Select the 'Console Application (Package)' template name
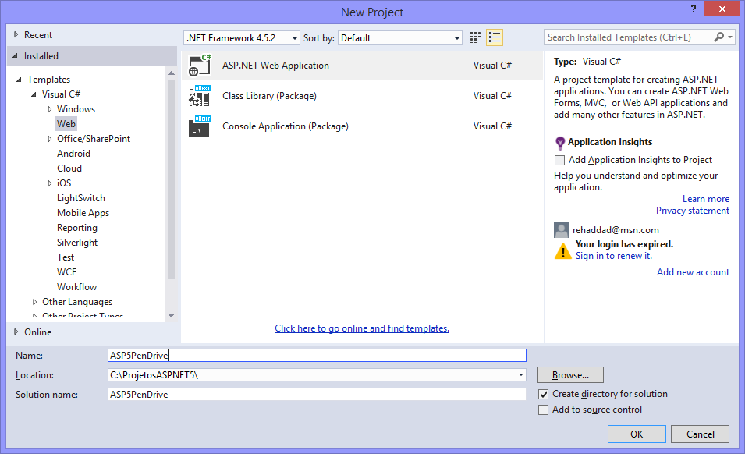 [286, 126]
